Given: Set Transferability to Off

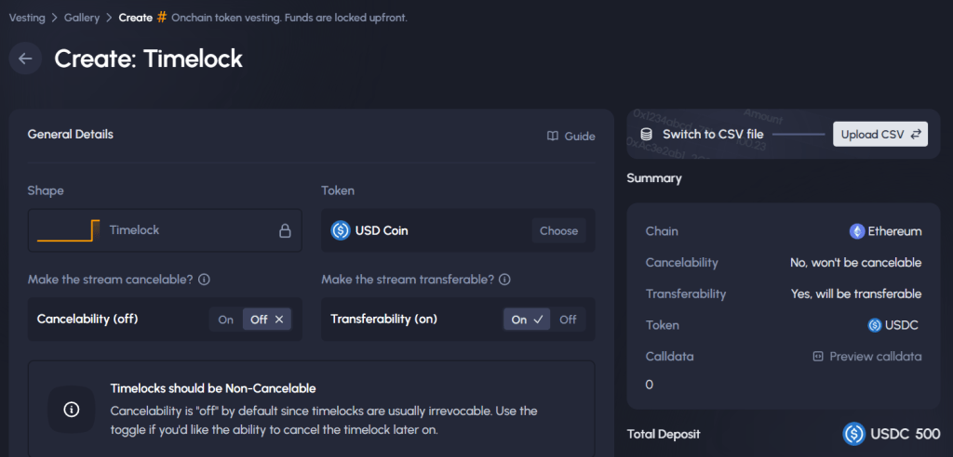Looking at the screenshot, I should [x=567, y=320].
